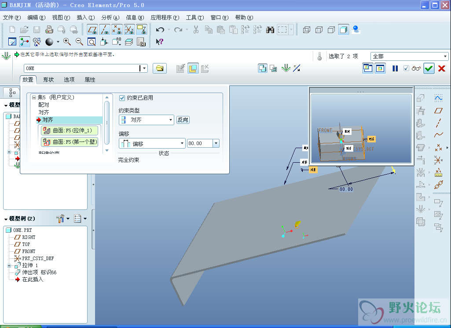
Task: Click the context help arrow icon
Action: [x=159, y=42]
